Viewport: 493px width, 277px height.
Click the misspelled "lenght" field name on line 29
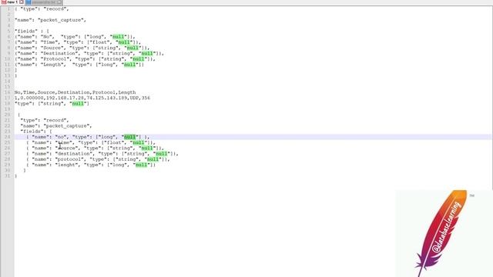click(67, 165)
